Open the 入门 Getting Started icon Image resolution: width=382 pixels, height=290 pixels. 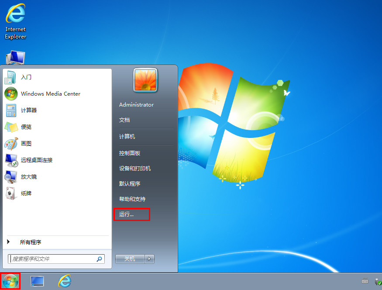pos(10,77)
